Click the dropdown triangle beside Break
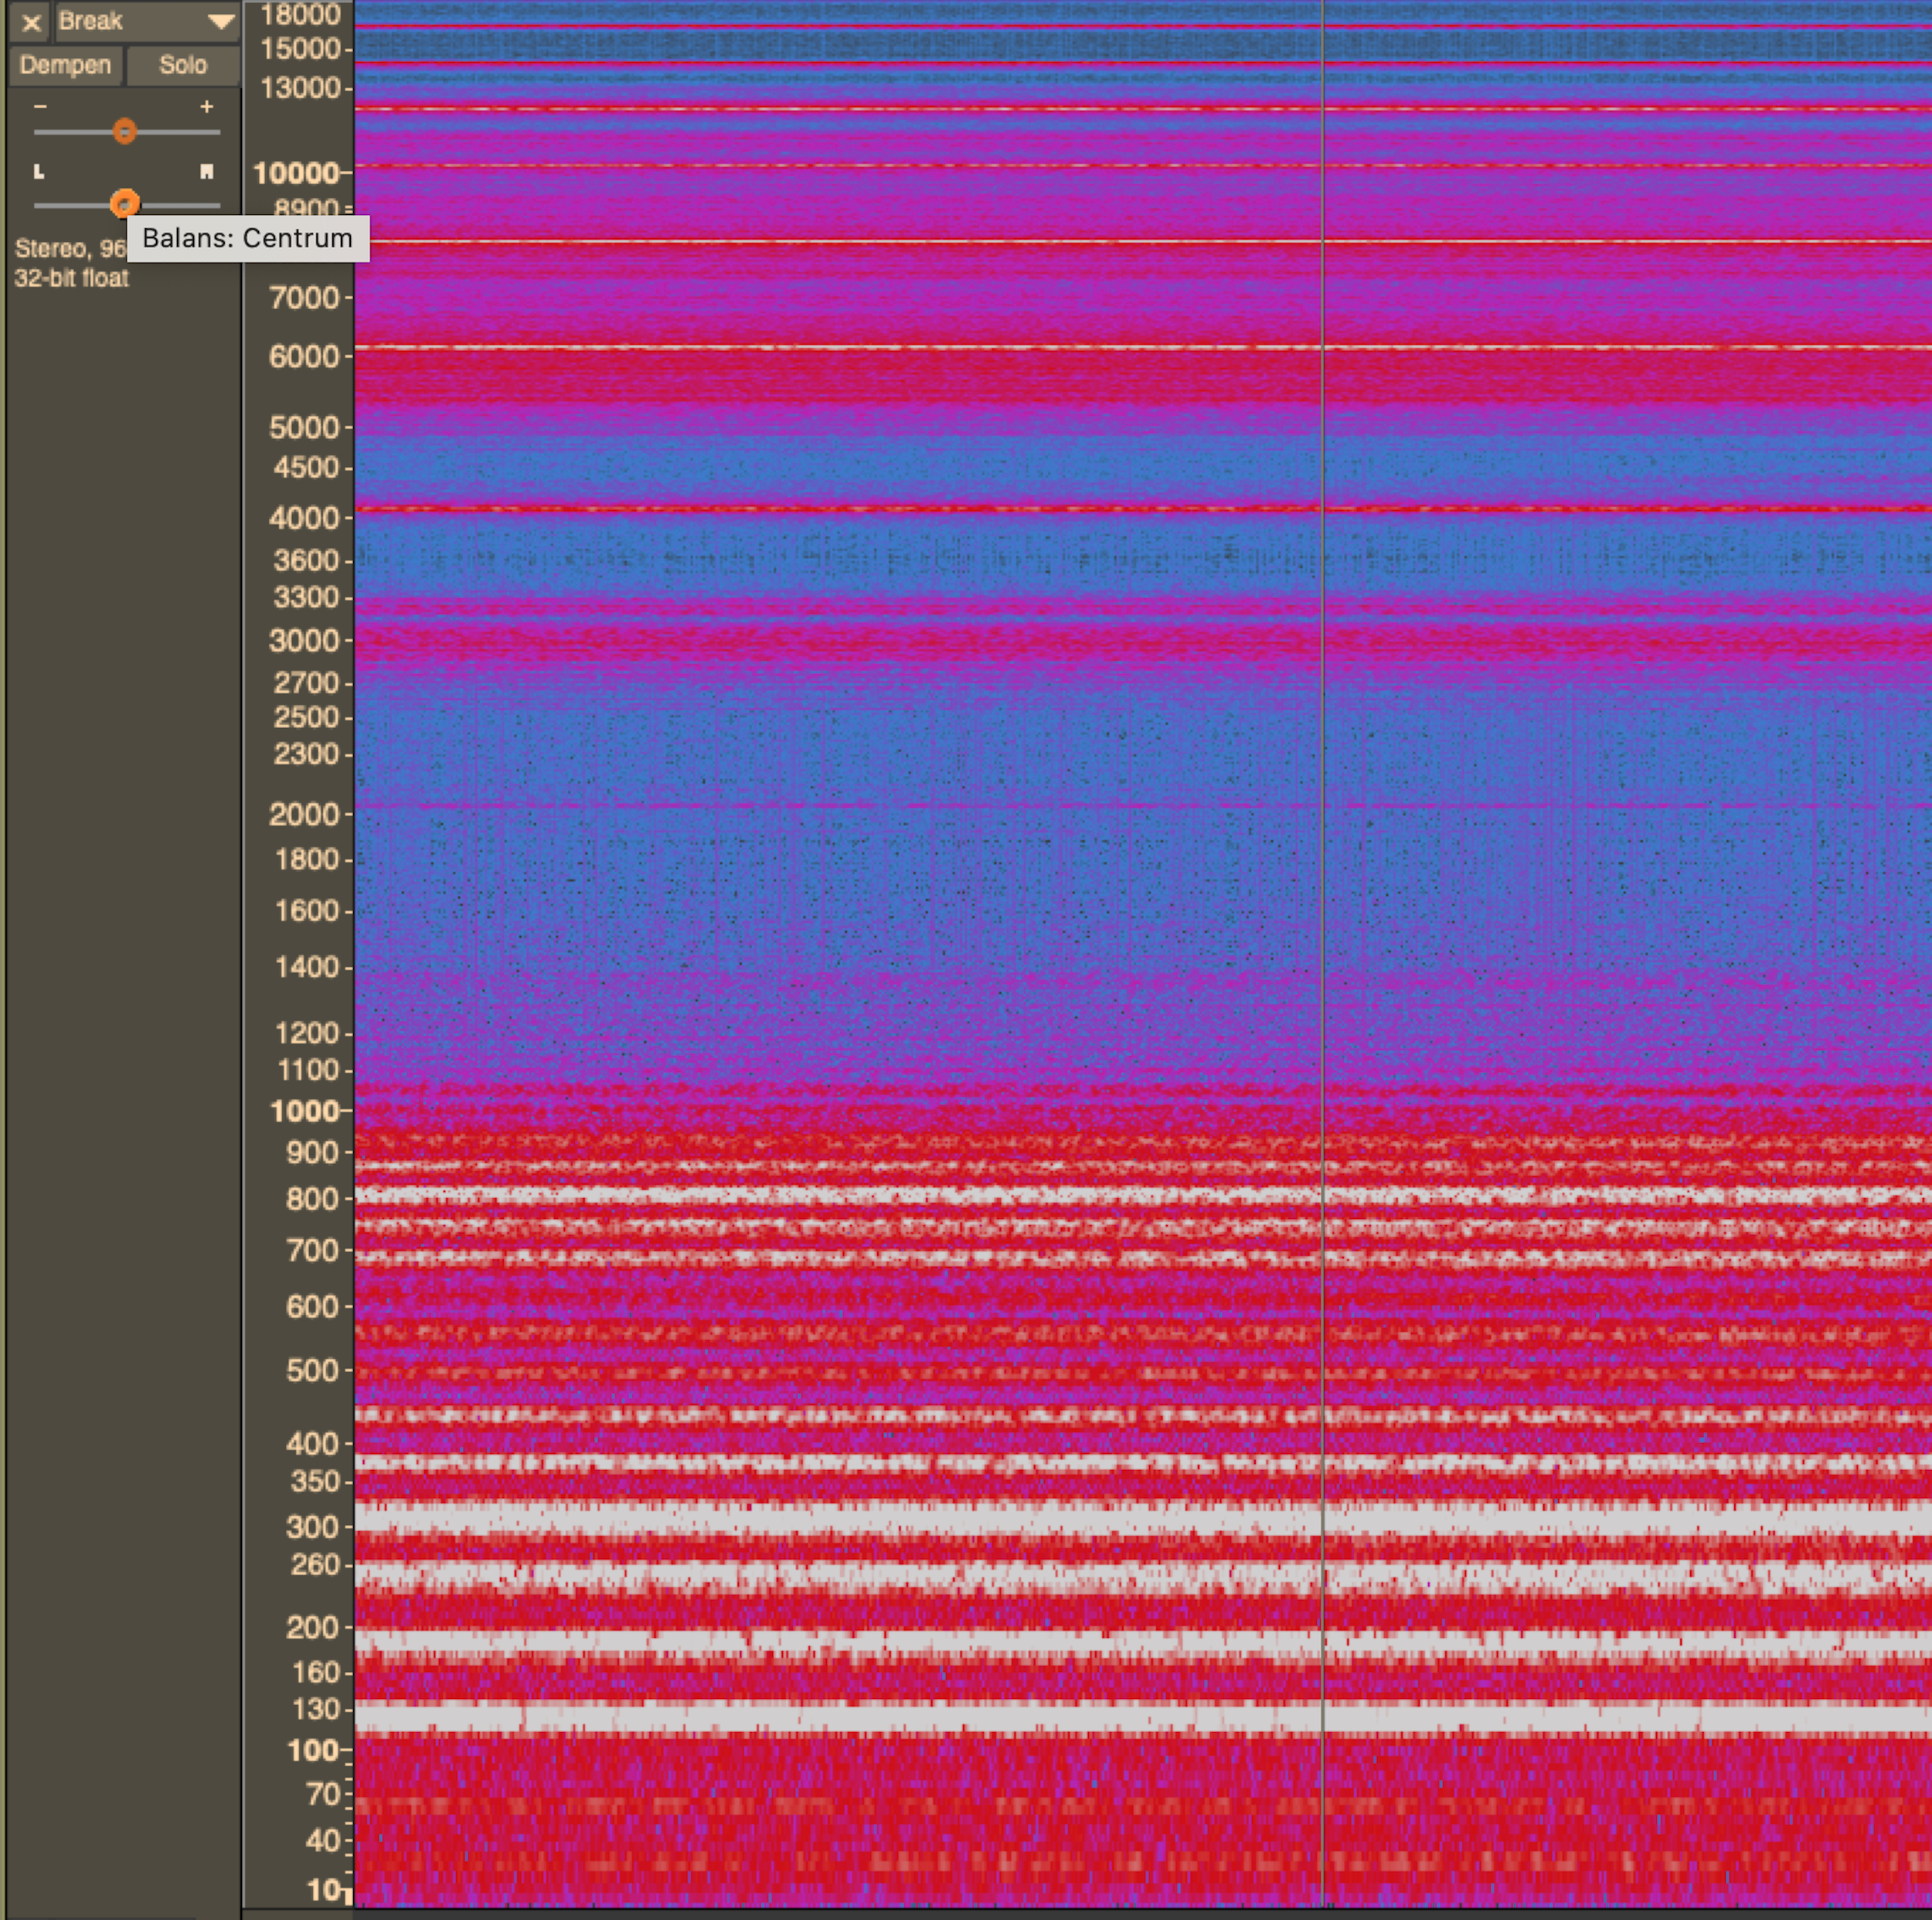1932x1920 pixels. tap(220, 21)
